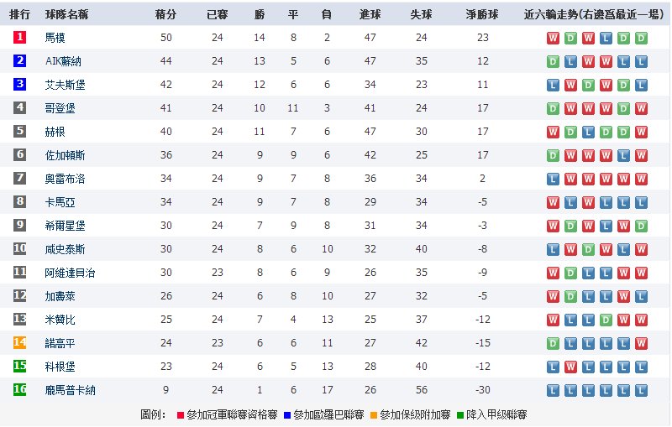This screenshot has width=672, height=427.
Task: Open the 諾高平 team link
Action: [59, 343]
